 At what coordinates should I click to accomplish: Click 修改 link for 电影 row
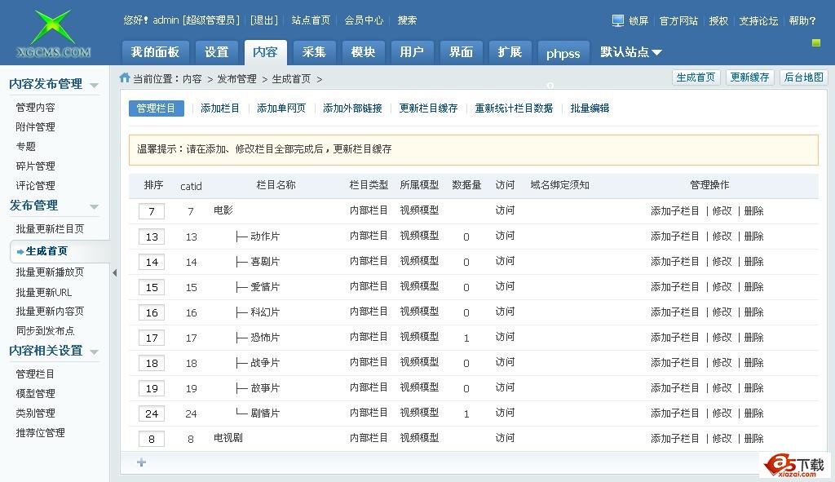point(722,211)
